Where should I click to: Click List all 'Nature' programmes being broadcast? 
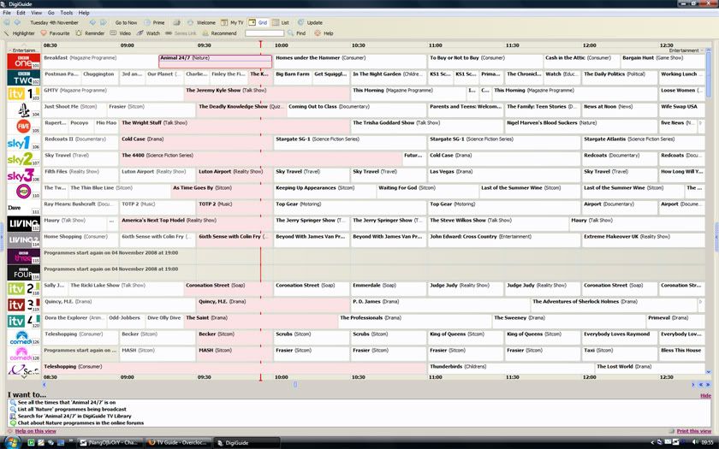[x=72, y=409]
